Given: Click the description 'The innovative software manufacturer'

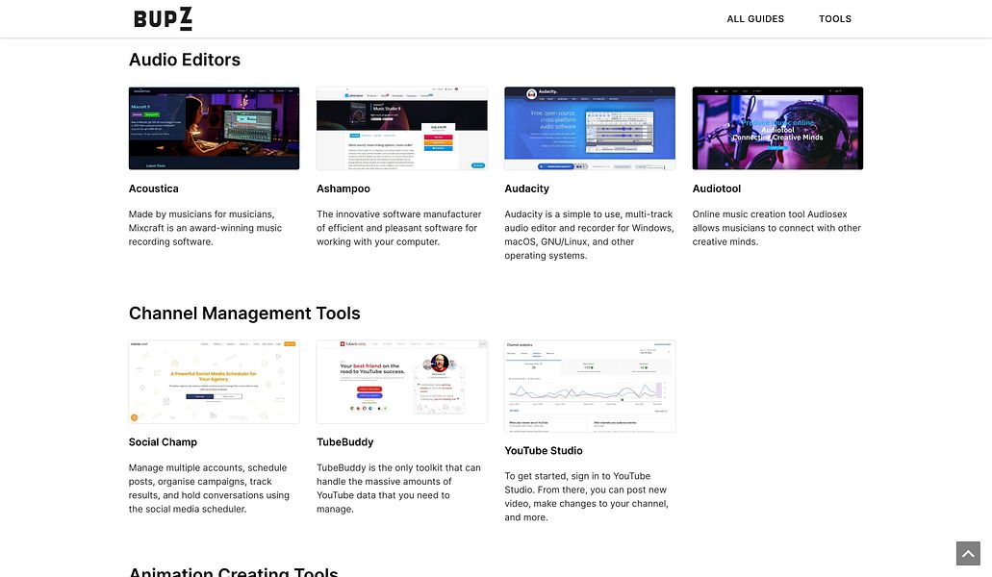Looking at the screenshot, I should tap(399, 228).
